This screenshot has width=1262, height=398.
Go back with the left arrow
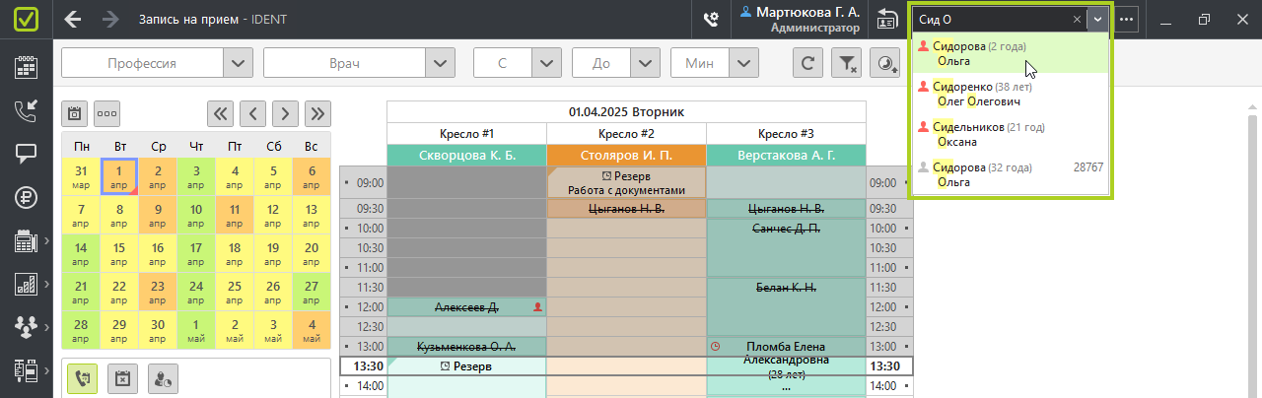tap(72, 20)
